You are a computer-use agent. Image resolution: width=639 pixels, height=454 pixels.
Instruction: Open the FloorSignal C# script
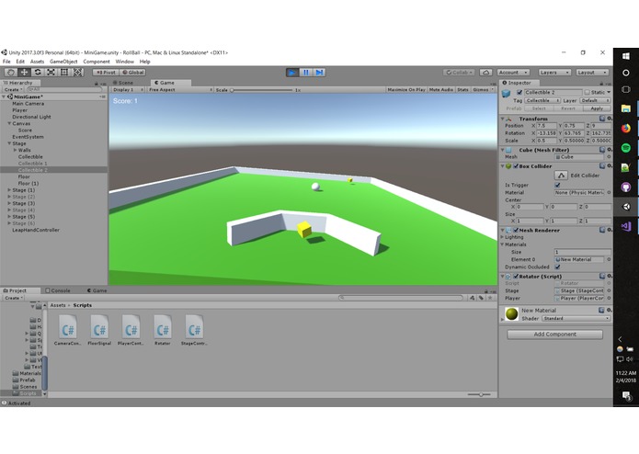[x=99, y=329]
